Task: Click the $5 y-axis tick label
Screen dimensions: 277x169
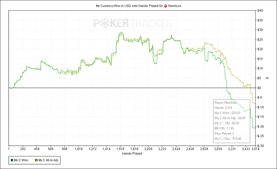Action: 260,78
